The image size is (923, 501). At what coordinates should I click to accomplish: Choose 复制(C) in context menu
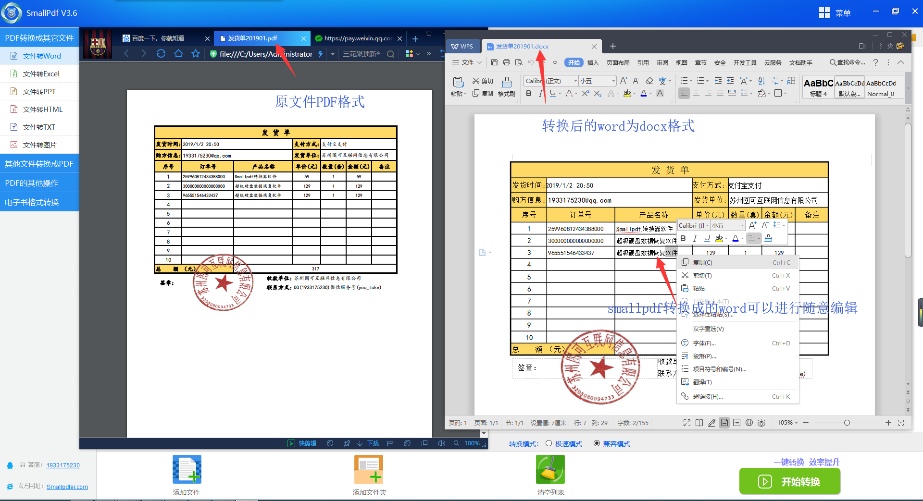(738, 262)
